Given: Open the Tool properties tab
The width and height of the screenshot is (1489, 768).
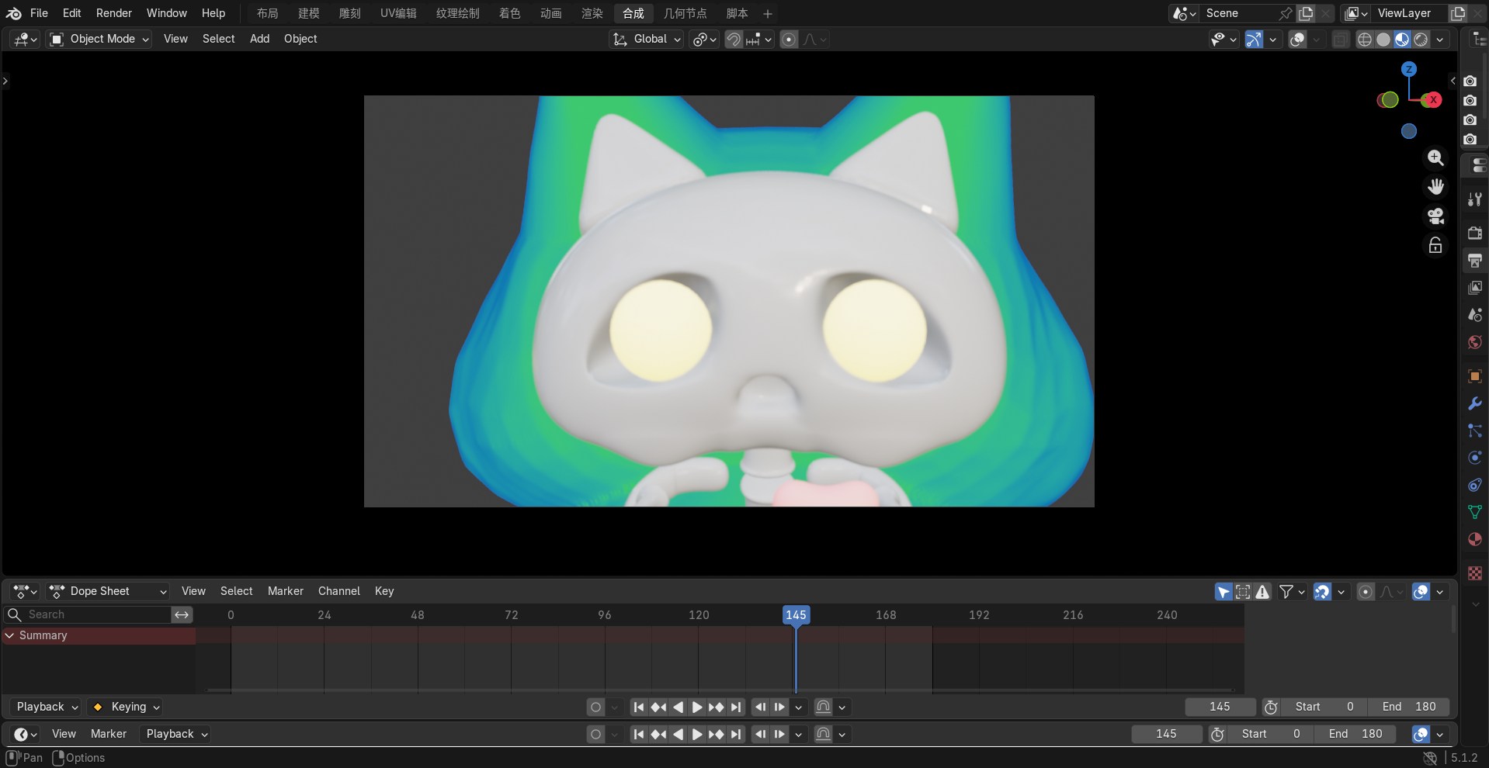Looking at the screenshot, I should point(1475,199).
